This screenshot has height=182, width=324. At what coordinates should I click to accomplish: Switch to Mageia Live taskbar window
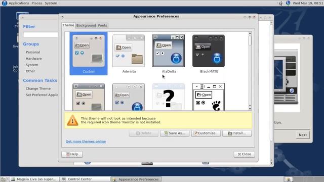click(34, 179)
